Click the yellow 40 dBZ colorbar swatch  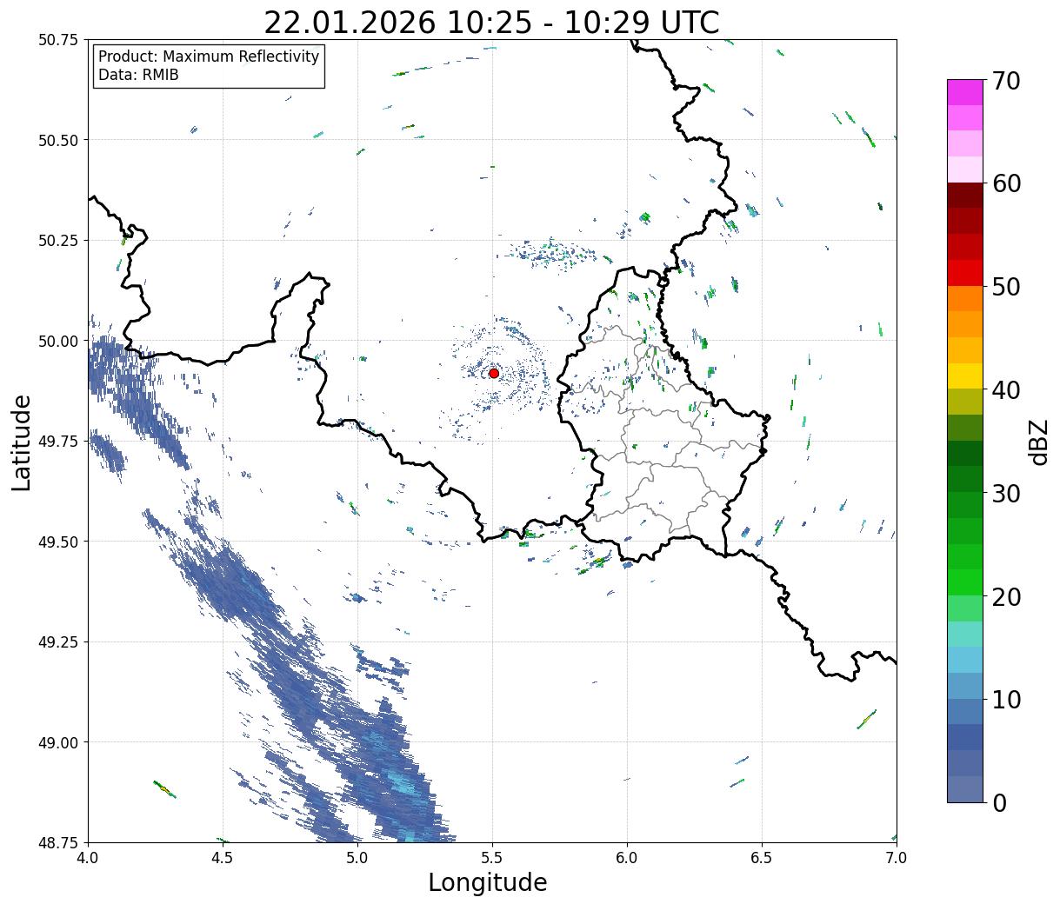click(965, 376)
